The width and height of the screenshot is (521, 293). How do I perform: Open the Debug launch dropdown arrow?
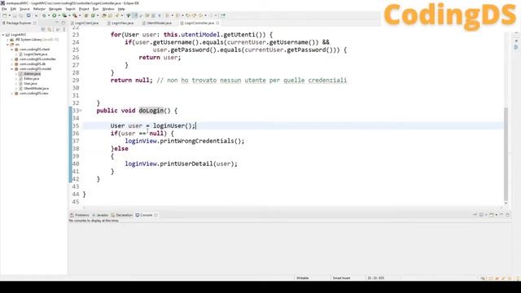coord(49,15)
